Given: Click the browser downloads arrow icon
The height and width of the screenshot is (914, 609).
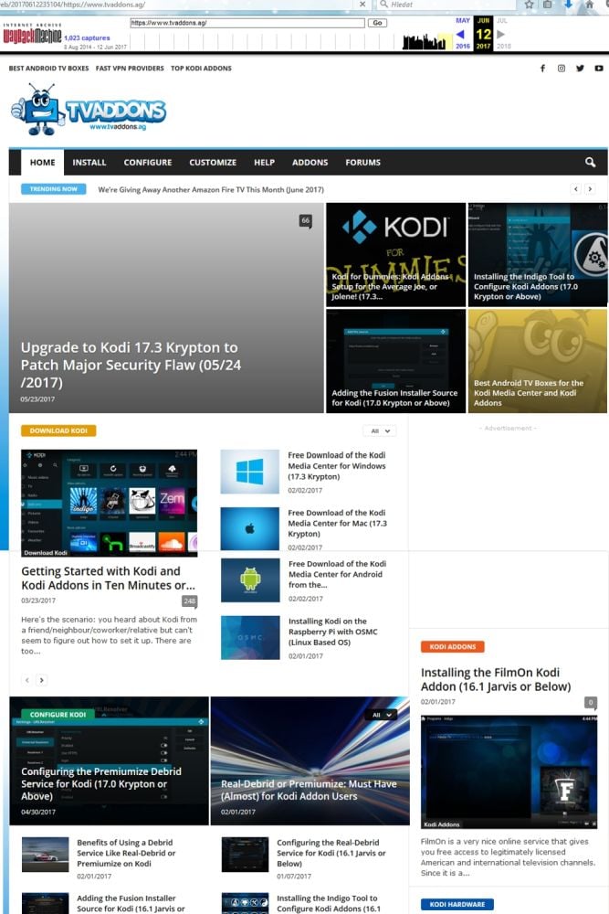Looking at the screenshot, I should point(569,4).
